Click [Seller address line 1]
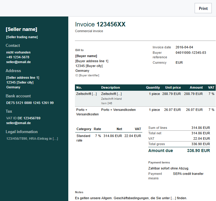 coord(23,78)
